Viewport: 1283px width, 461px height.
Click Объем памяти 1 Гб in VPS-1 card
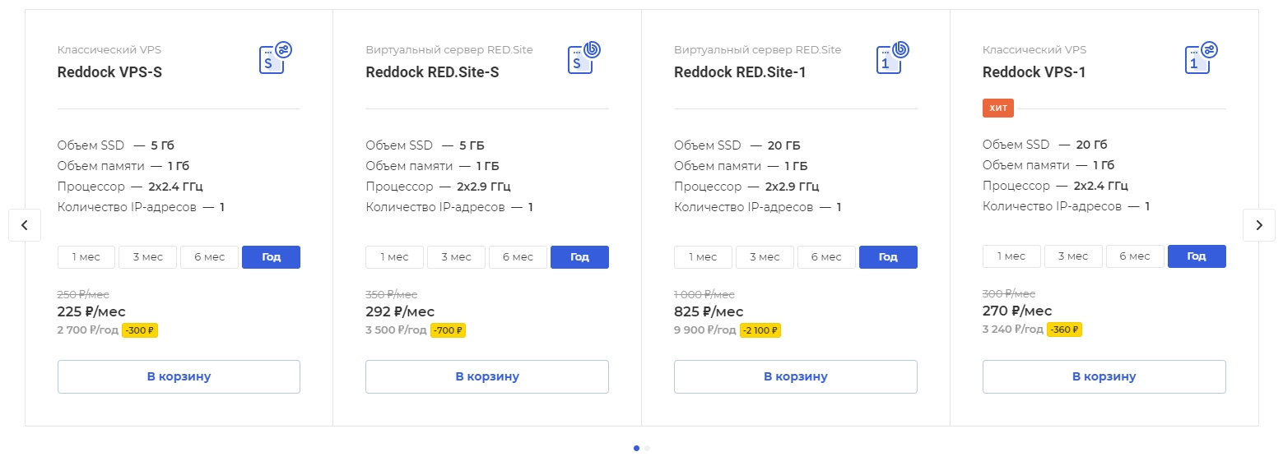(x=1048, y=165)
